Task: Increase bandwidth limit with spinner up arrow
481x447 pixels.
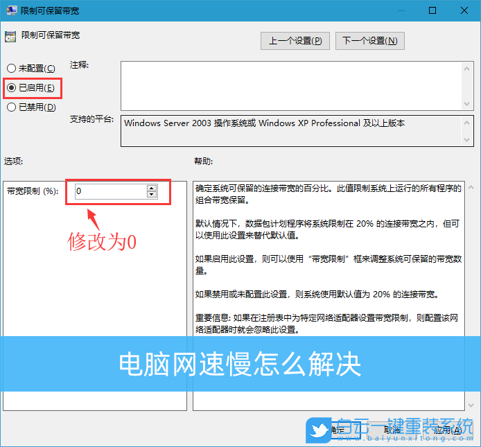Action: 152,188
